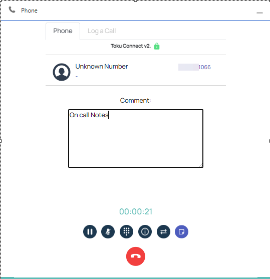Viewport: 270px width, 279px height.
Task: Show call info details
Action: [x=145, y=232]
